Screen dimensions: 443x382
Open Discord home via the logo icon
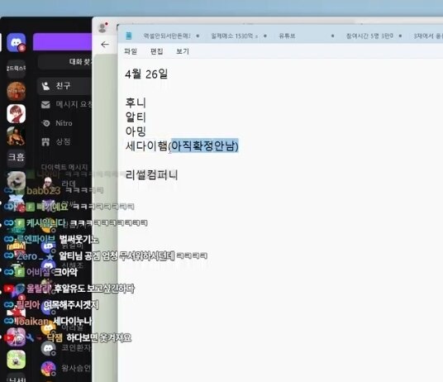pos(16,43)
